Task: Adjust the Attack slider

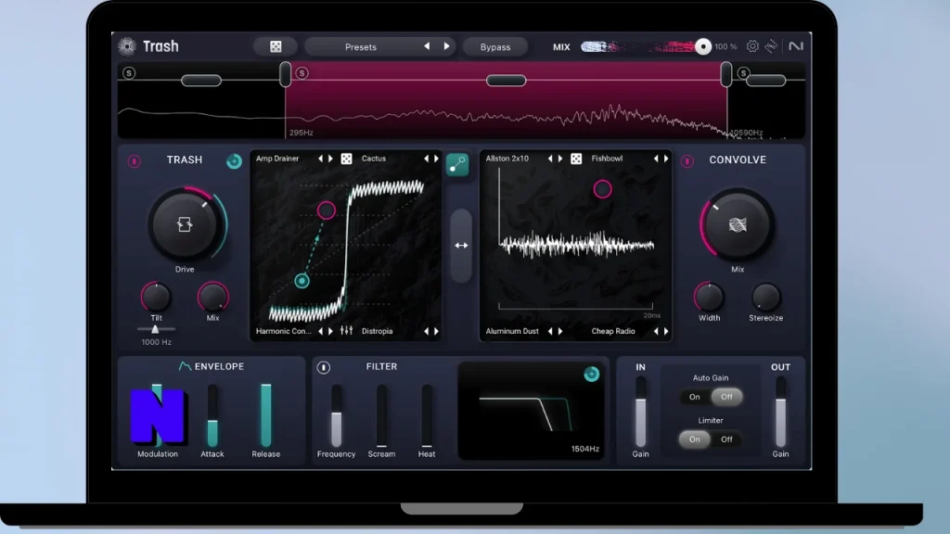Action: tap(212, 416)
